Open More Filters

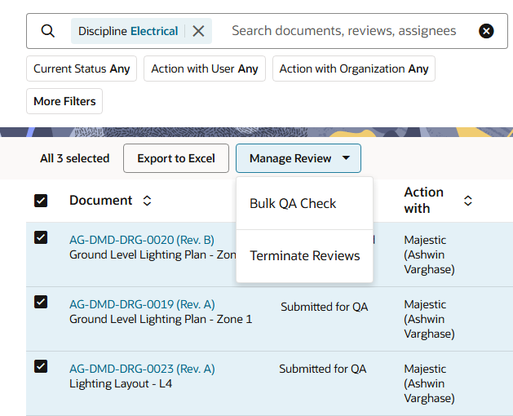coord(64,102)
